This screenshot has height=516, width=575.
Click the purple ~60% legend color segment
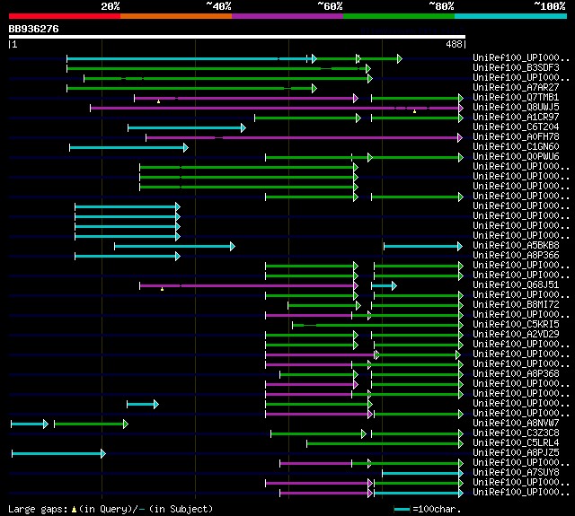click(x=287, y=16)
